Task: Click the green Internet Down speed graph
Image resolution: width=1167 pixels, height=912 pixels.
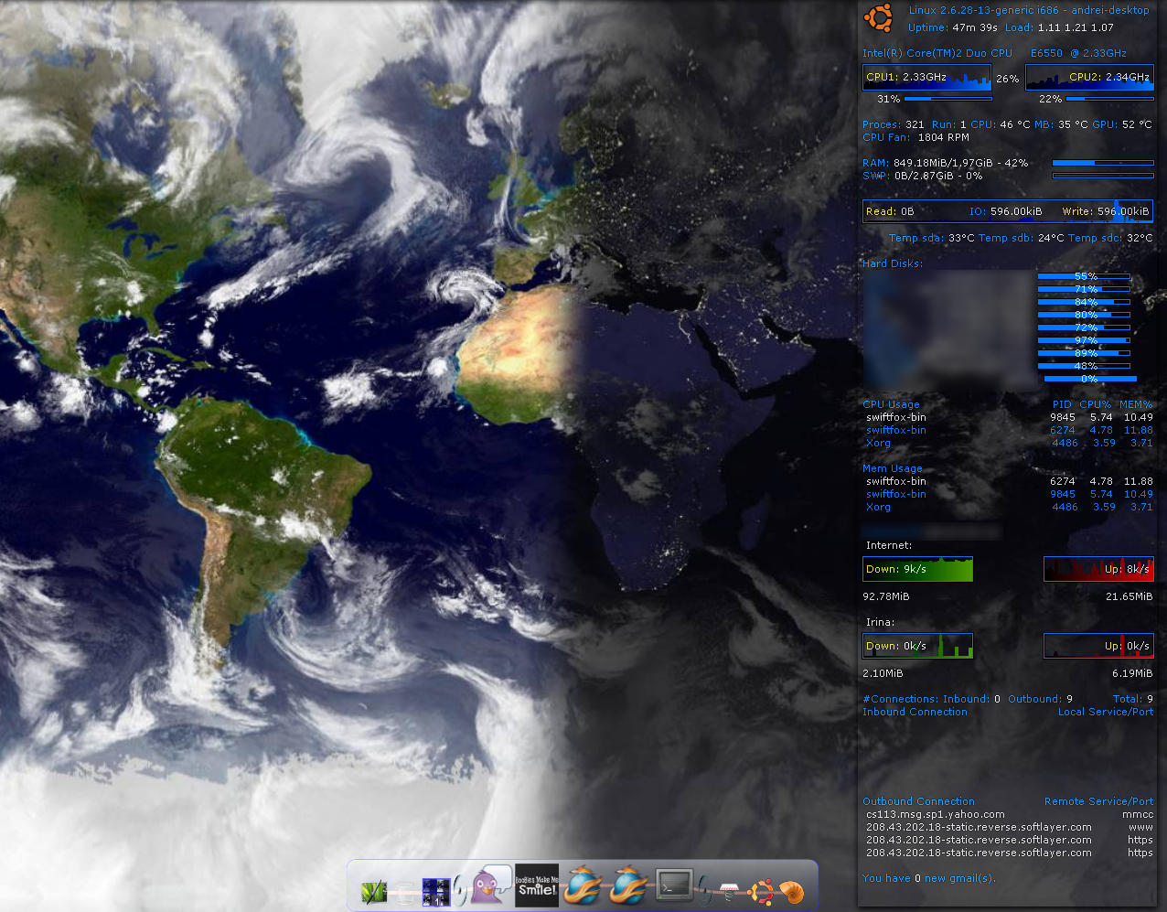Action: pyautogui.click(x=918, y=569)
